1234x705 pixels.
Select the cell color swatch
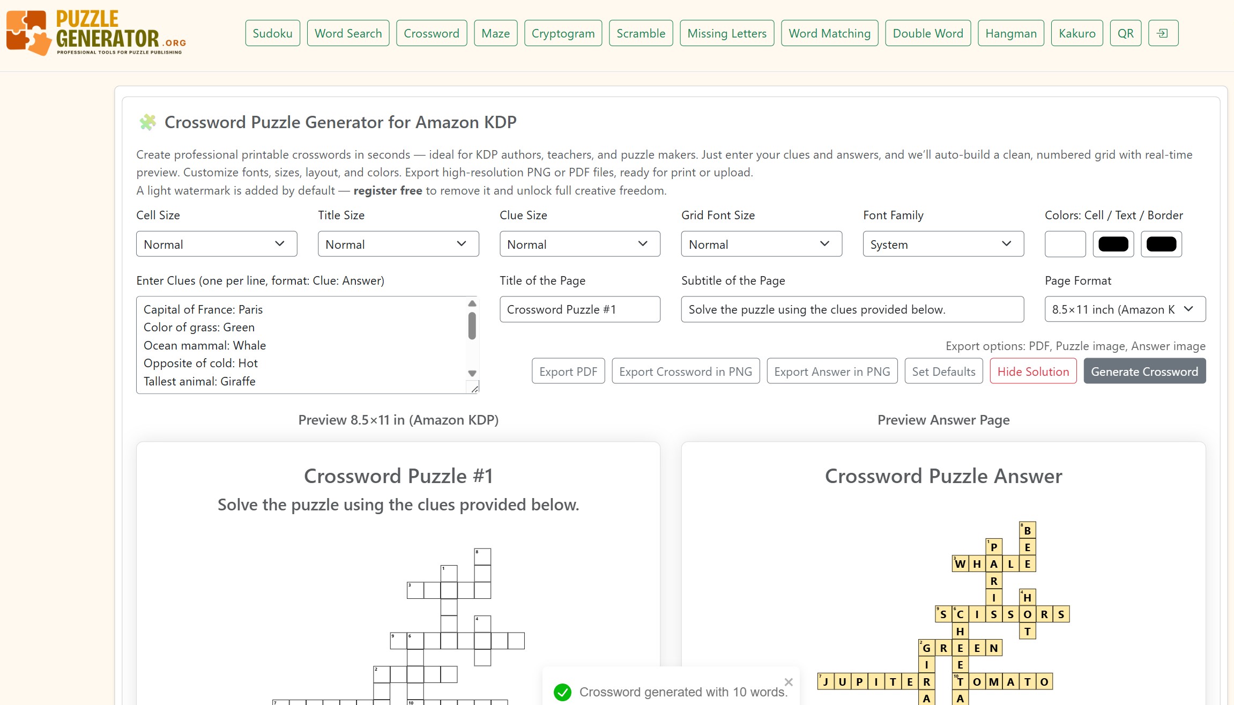point(1064,244)
